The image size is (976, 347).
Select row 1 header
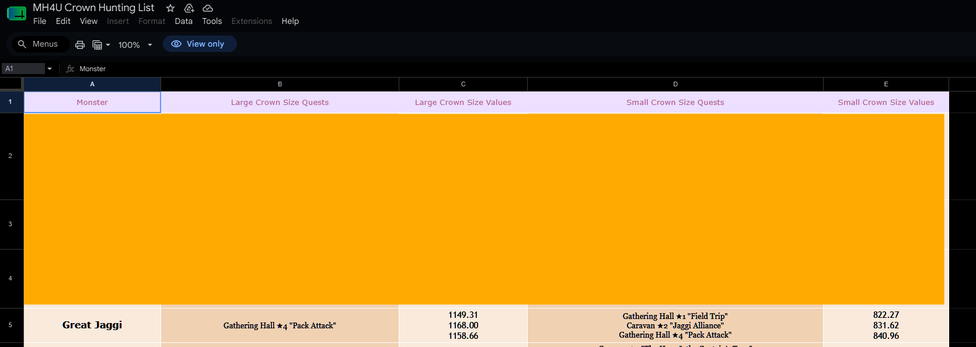tap(11, 102)
